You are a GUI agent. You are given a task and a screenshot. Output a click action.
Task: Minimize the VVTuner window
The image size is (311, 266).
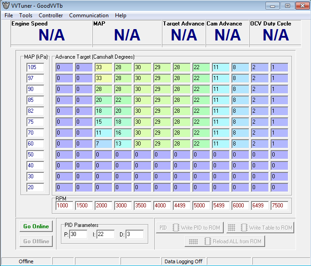[x=272, y=6]
